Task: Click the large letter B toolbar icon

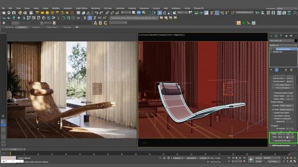Action: 101,23
